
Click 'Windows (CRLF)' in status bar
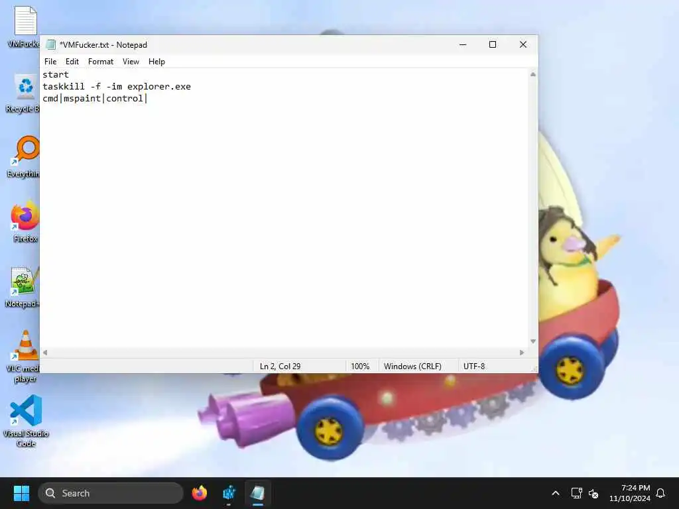click(412, 366)
